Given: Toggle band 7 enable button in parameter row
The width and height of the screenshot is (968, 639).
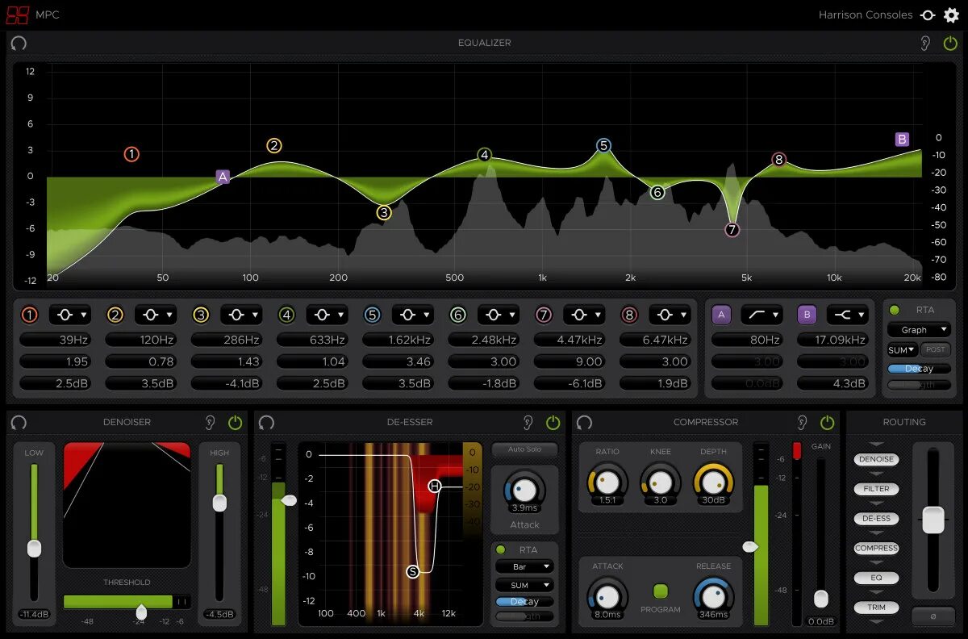Looking at the screenshot, I should (x=543, y=315).
